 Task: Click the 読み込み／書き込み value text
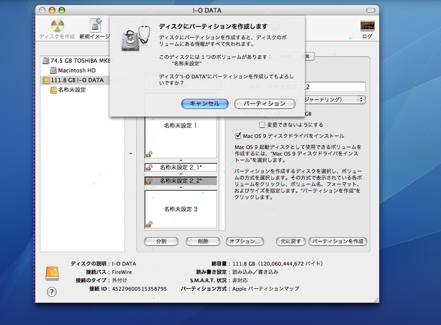tap(256, 272)
